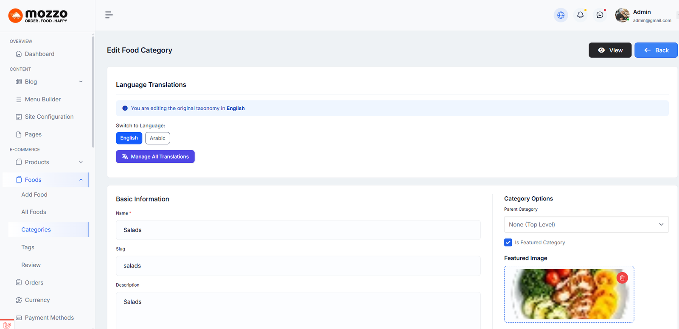This screenshot has width=679, height=329.
Task: Click the Laravel debug bar icon
Action: [x=7, y=325]
